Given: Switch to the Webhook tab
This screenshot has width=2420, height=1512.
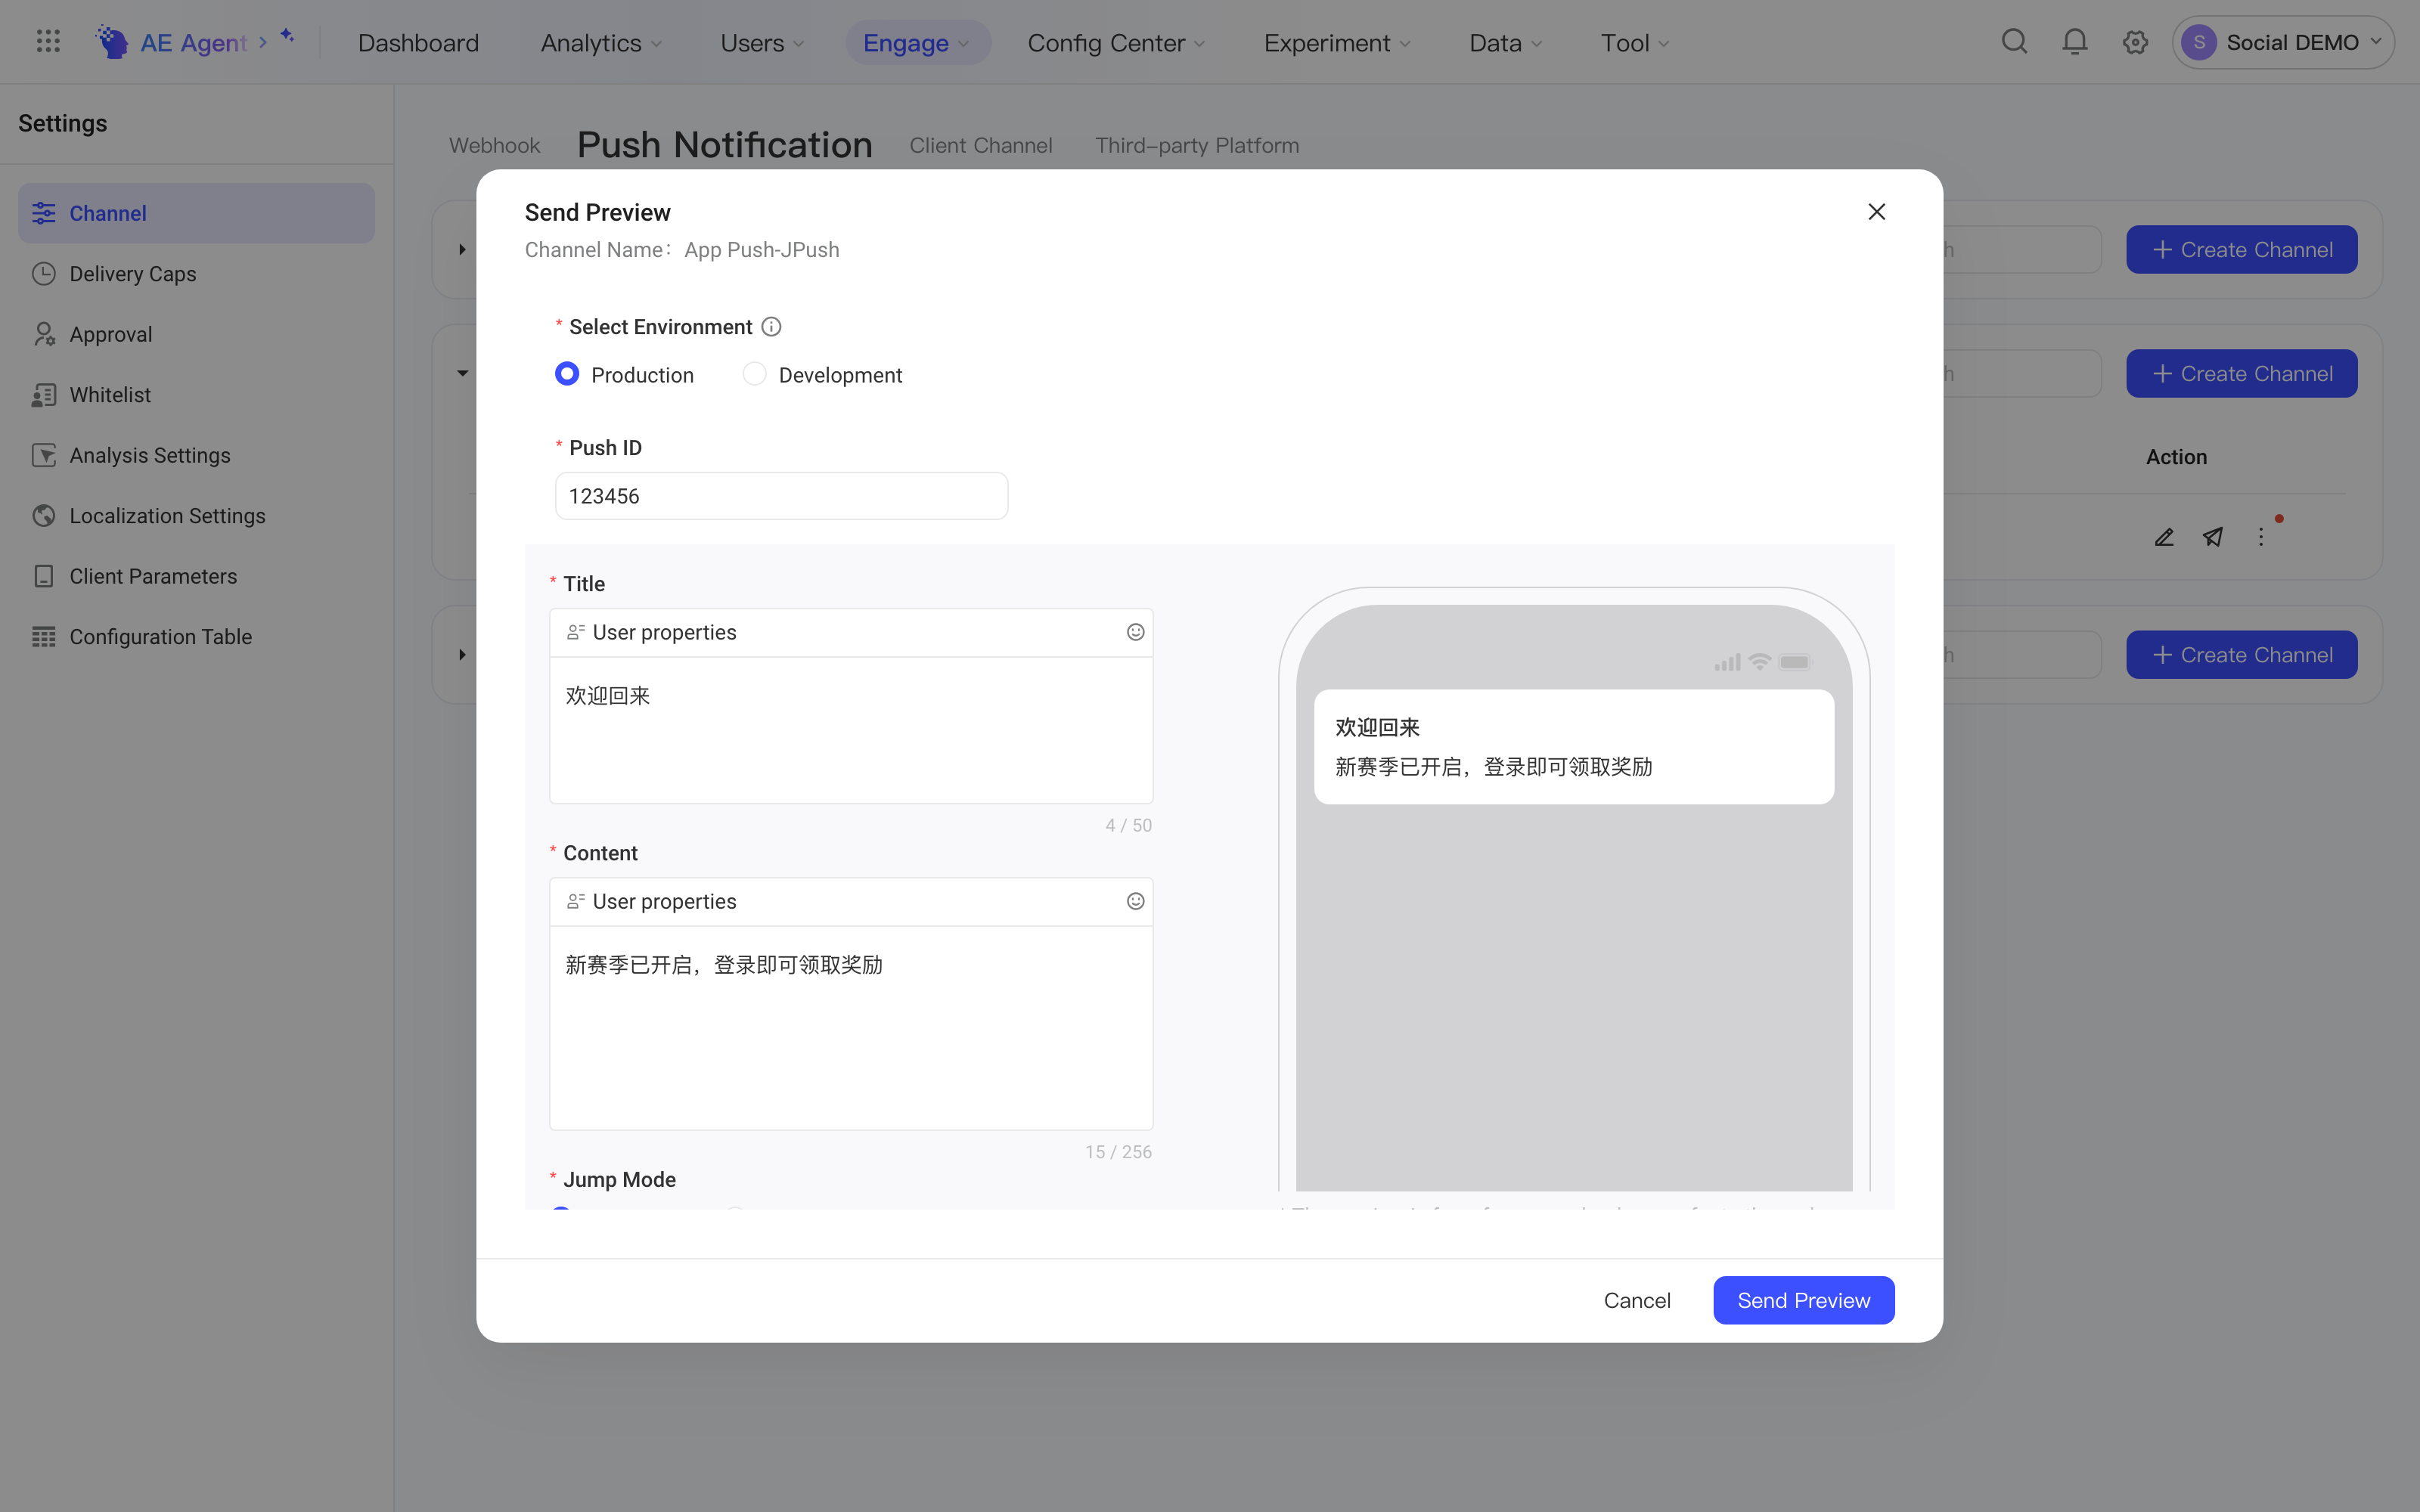Looking at the screenshot, I should [x=494, y=146].
